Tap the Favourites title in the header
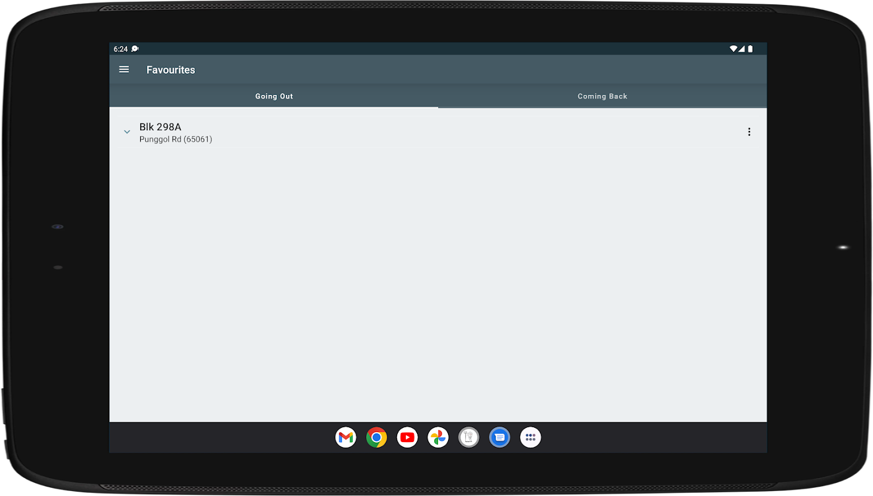 click(x=171, y=70)
